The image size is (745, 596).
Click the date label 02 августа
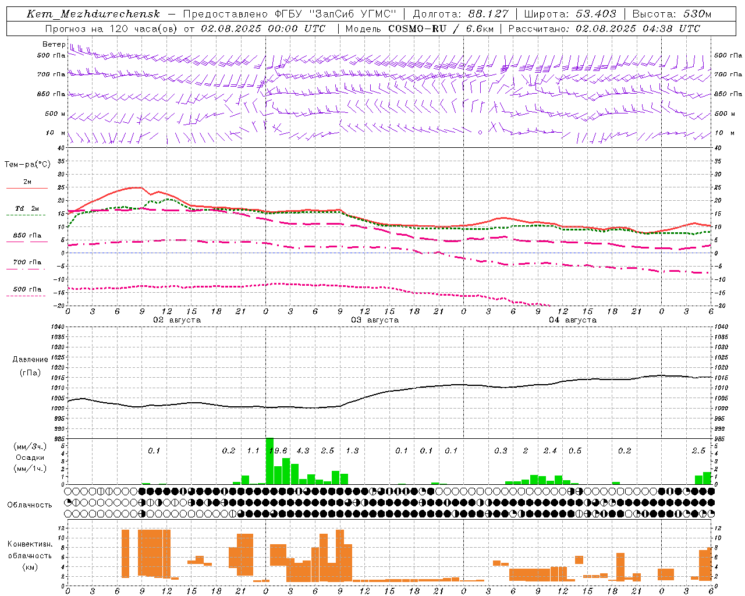point(177,320)
